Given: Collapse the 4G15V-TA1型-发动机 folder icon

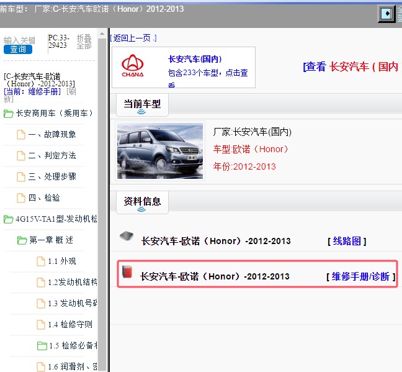Looking at the screenshot, I should [9, 219].
